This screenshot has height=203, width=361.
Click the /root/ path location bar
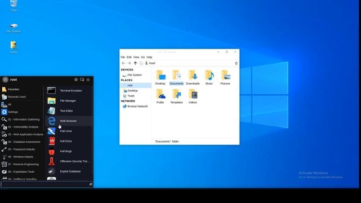pos(189,63)
